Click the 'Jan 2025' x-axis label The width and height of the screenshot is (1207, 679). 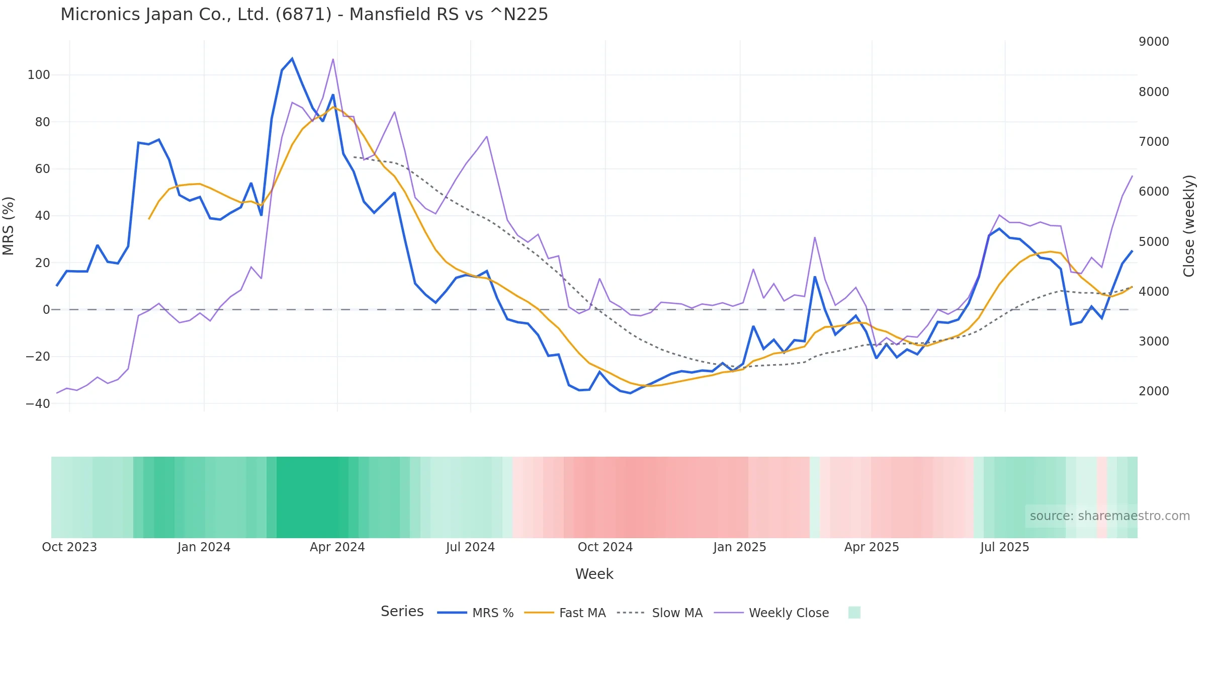[x=739, y=547]
